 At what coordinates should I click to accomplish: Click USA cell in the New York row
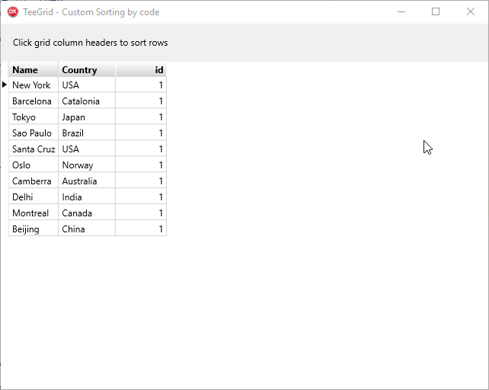[x=87, y=85]
